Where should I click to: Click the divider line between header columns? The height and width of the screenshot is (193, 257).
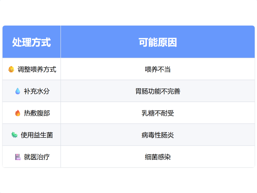pos(61,42)
